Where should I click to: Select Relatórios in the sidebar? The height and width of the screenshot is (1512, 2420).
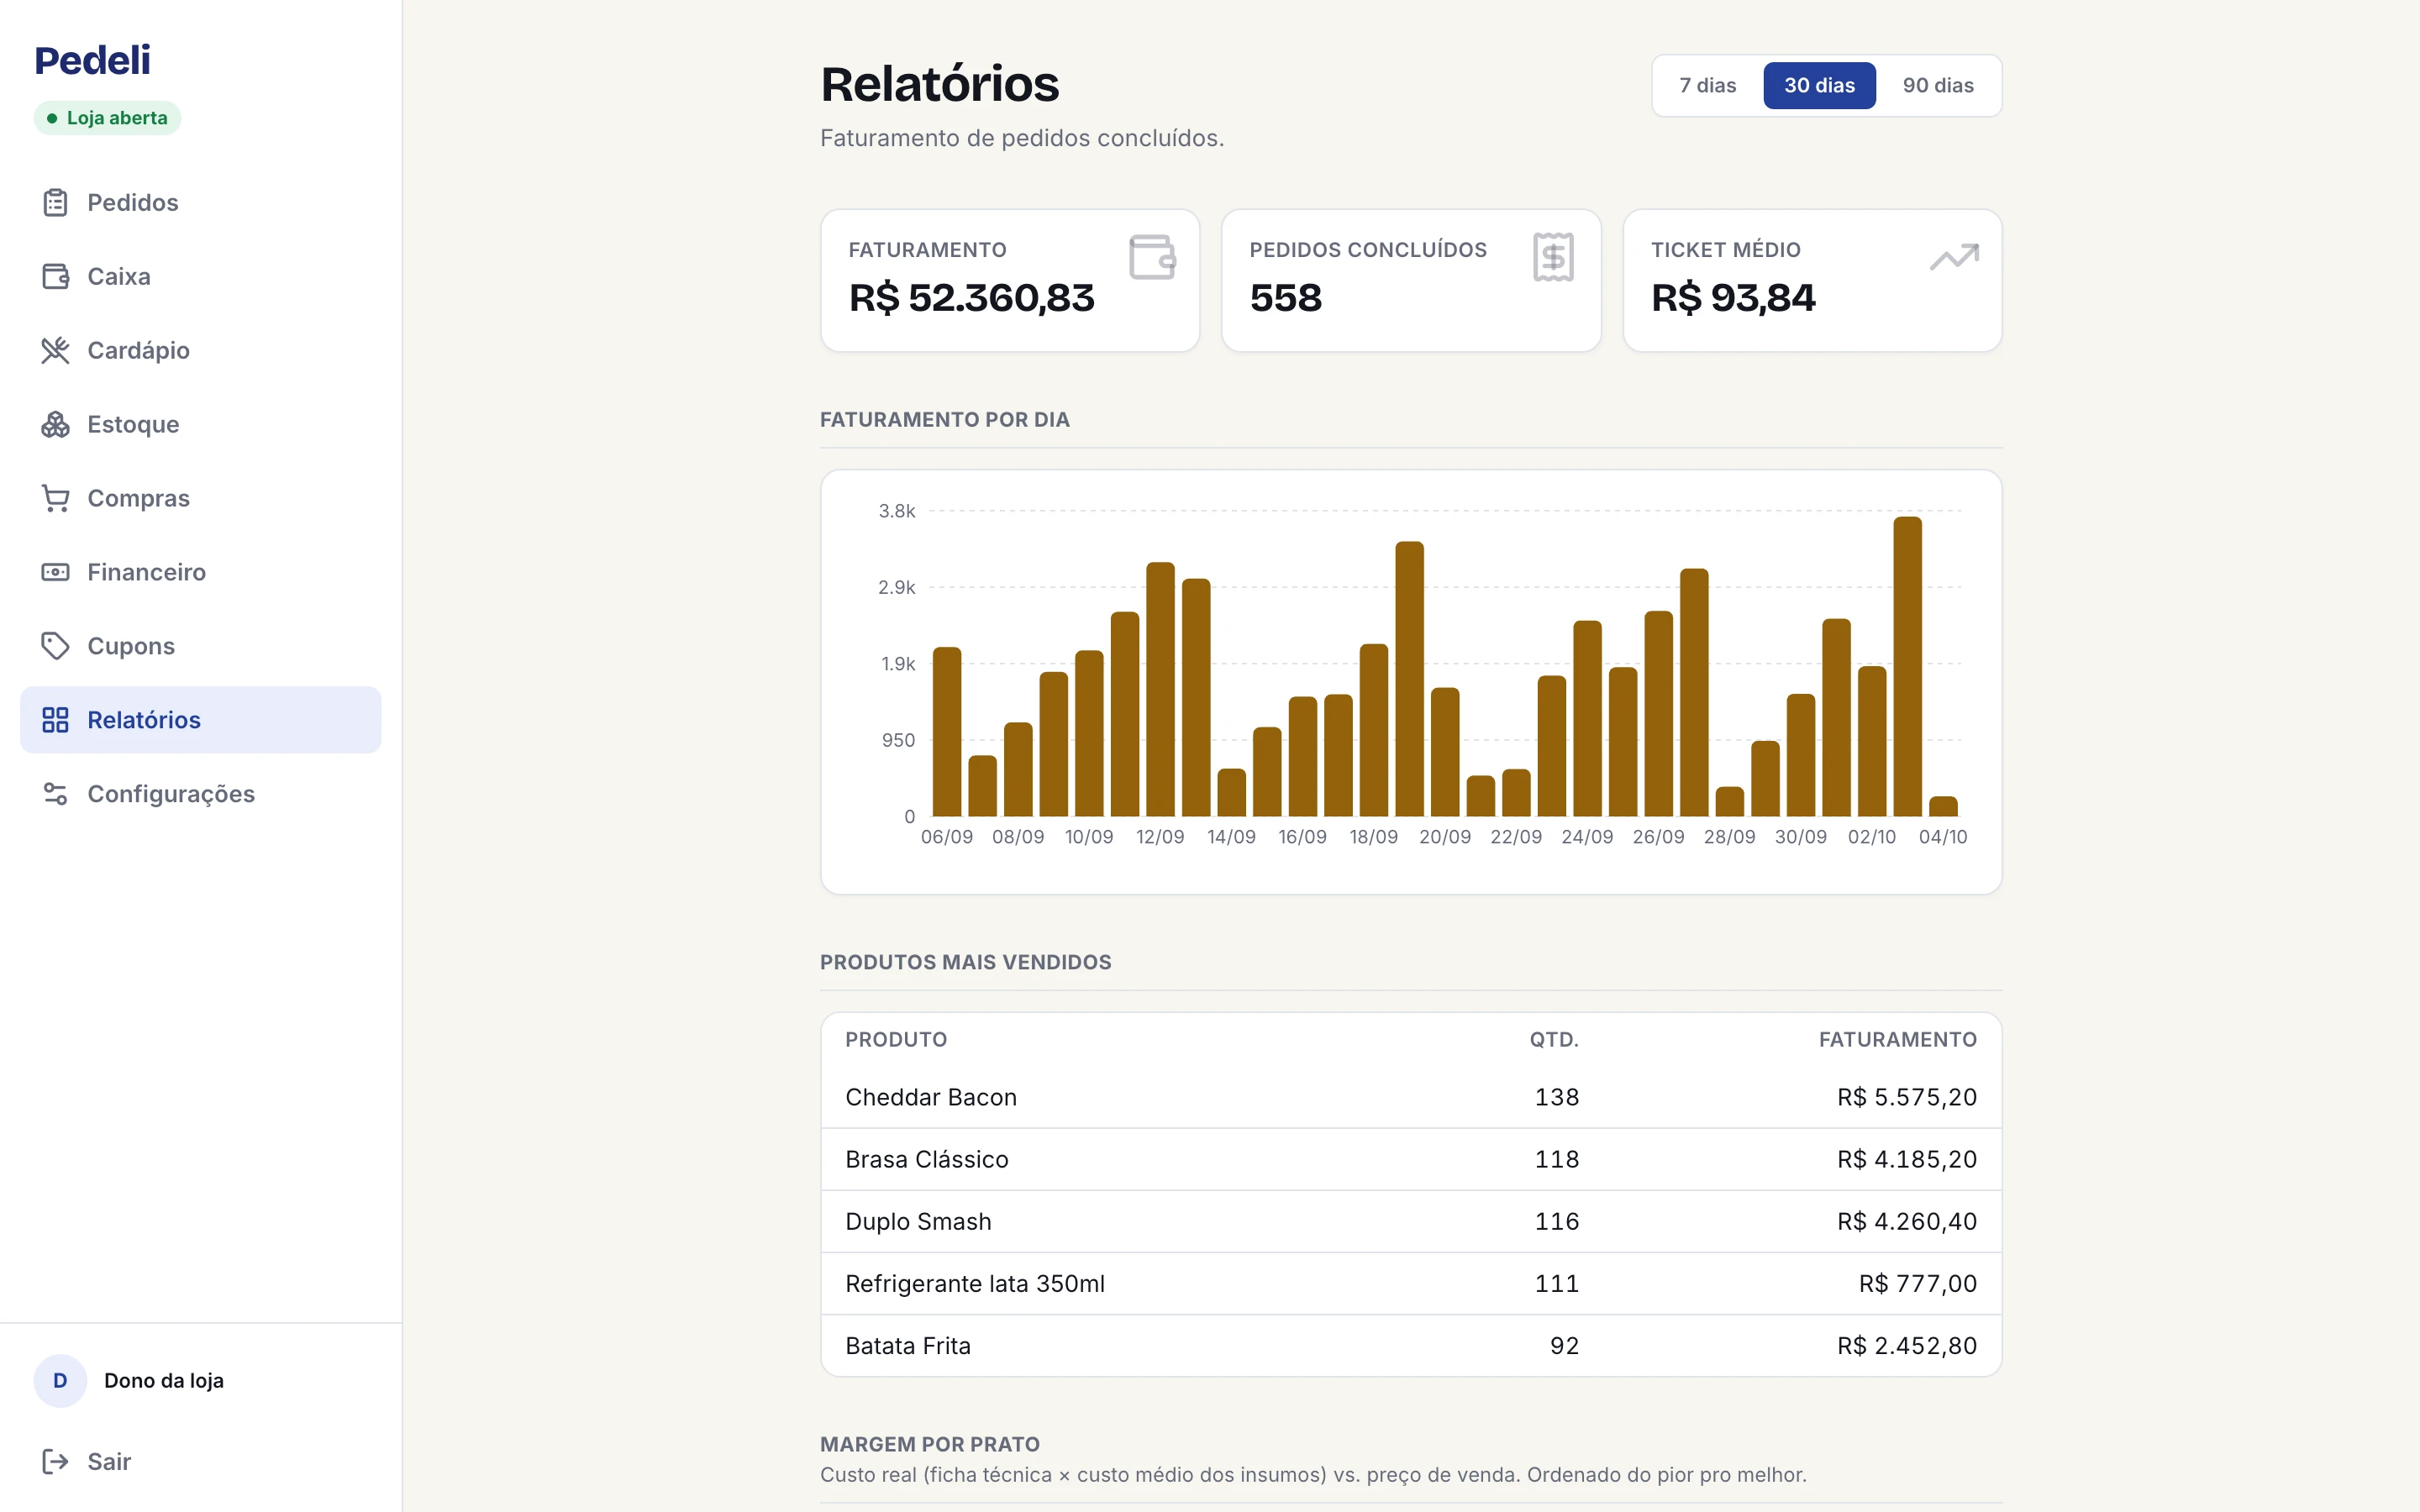(x=200, y=720)
